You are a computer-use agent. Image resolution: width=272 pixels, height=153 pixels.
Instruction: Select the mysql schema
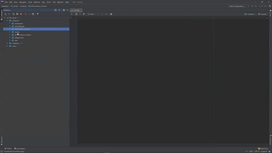pyautogui.click(x=17, y=32)
